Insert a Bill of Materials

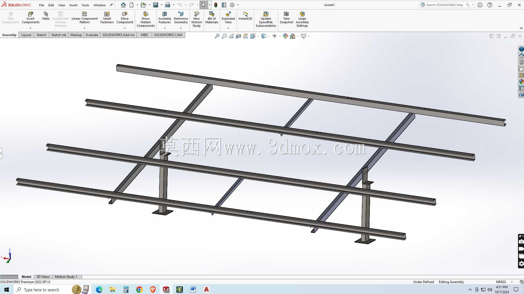tap(212, 18)
